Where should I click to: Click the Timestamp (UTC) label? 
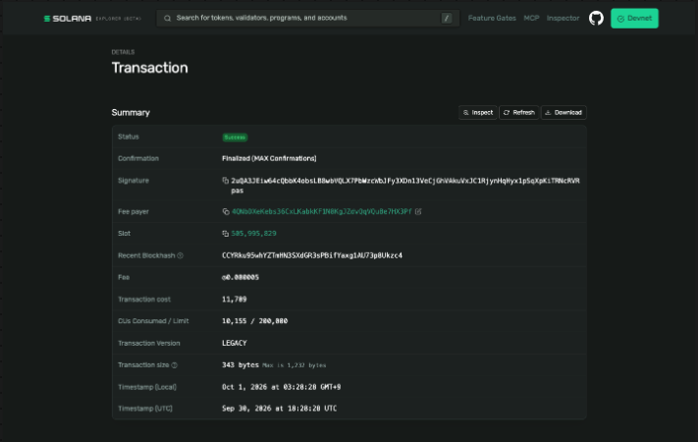144,409
